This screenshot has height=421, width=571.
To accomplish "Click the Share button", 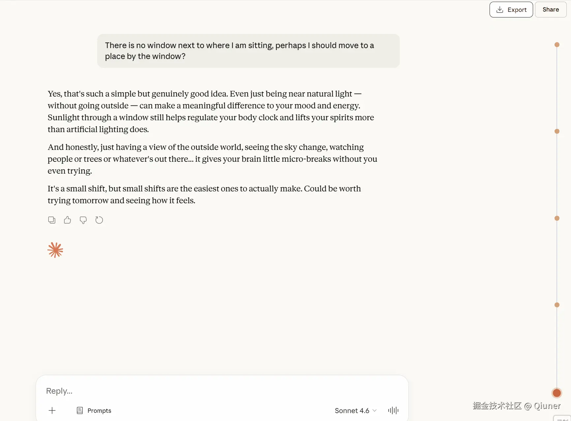I will click(x=551, y=10).
